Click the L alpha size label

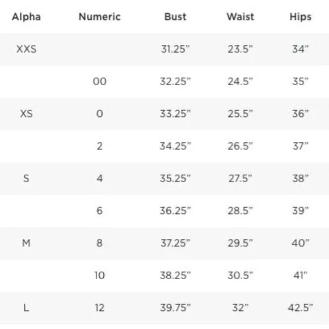(26, 308)
